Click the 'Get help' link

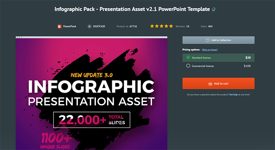233,94
